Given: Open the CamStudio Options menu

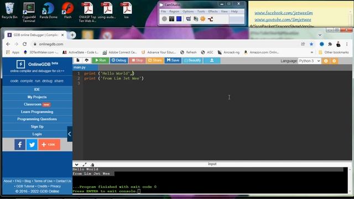Looking at the screenshot, I should pyautogui.click(x=188, y=11).
